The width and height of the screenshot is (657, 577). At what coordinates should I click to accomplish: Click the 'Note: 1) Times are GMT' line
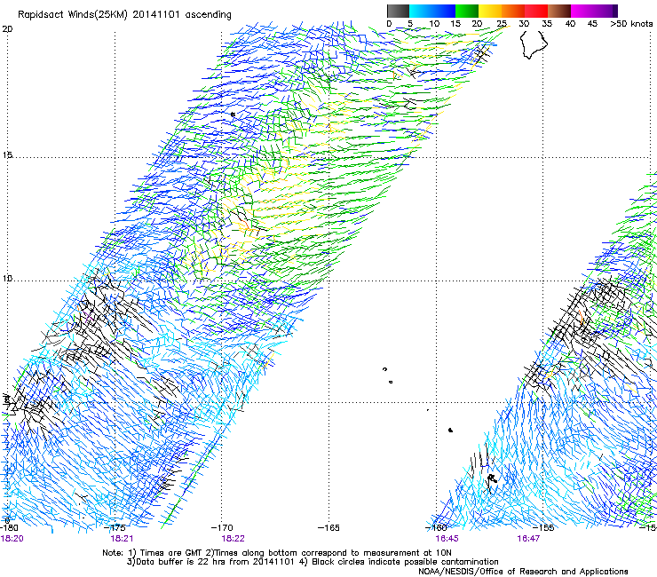(x=277, y=553)
